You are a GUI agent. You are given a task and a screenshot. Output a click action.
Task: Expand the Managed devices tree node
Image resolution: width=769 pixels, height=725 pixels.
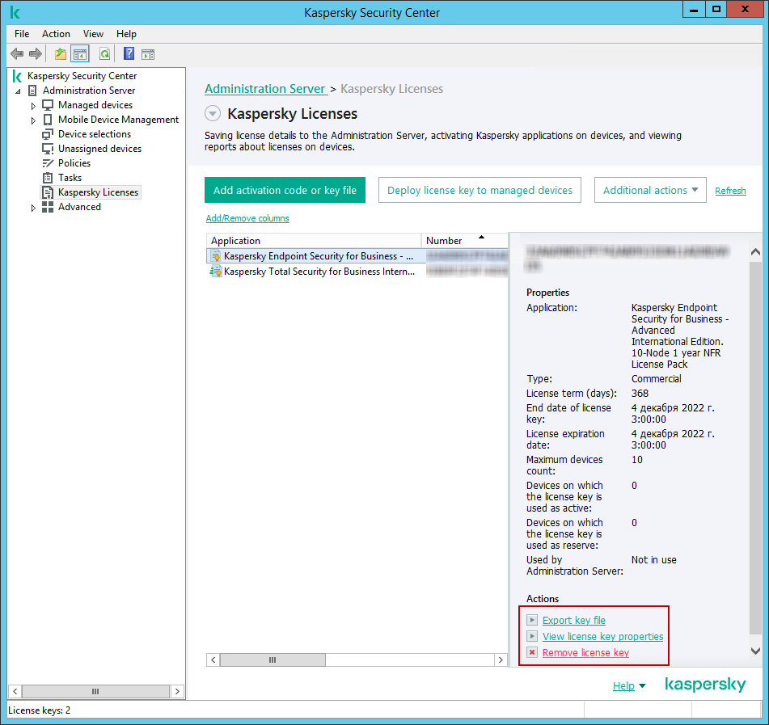(33, 106)
